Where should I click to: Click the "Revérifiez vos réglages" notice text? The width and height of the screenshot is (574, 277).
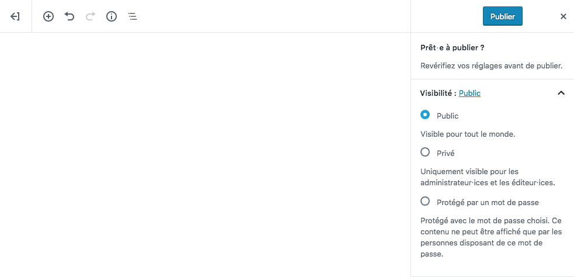click(x=491, y=65)
